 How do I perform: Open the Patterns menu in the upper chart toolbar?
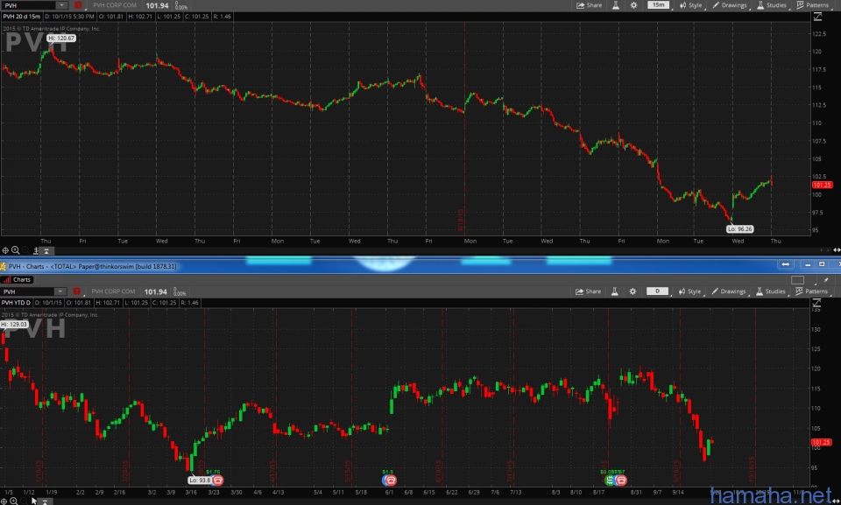[813, 5]
